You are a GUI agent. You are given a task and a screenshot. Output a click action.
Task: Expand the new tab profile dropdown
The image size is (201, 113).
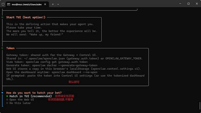[58, 4]
